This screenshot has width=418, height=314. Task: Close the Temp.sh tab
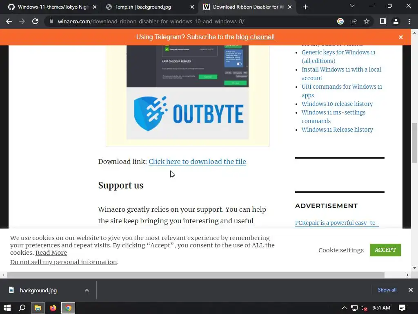pos(192,7)
